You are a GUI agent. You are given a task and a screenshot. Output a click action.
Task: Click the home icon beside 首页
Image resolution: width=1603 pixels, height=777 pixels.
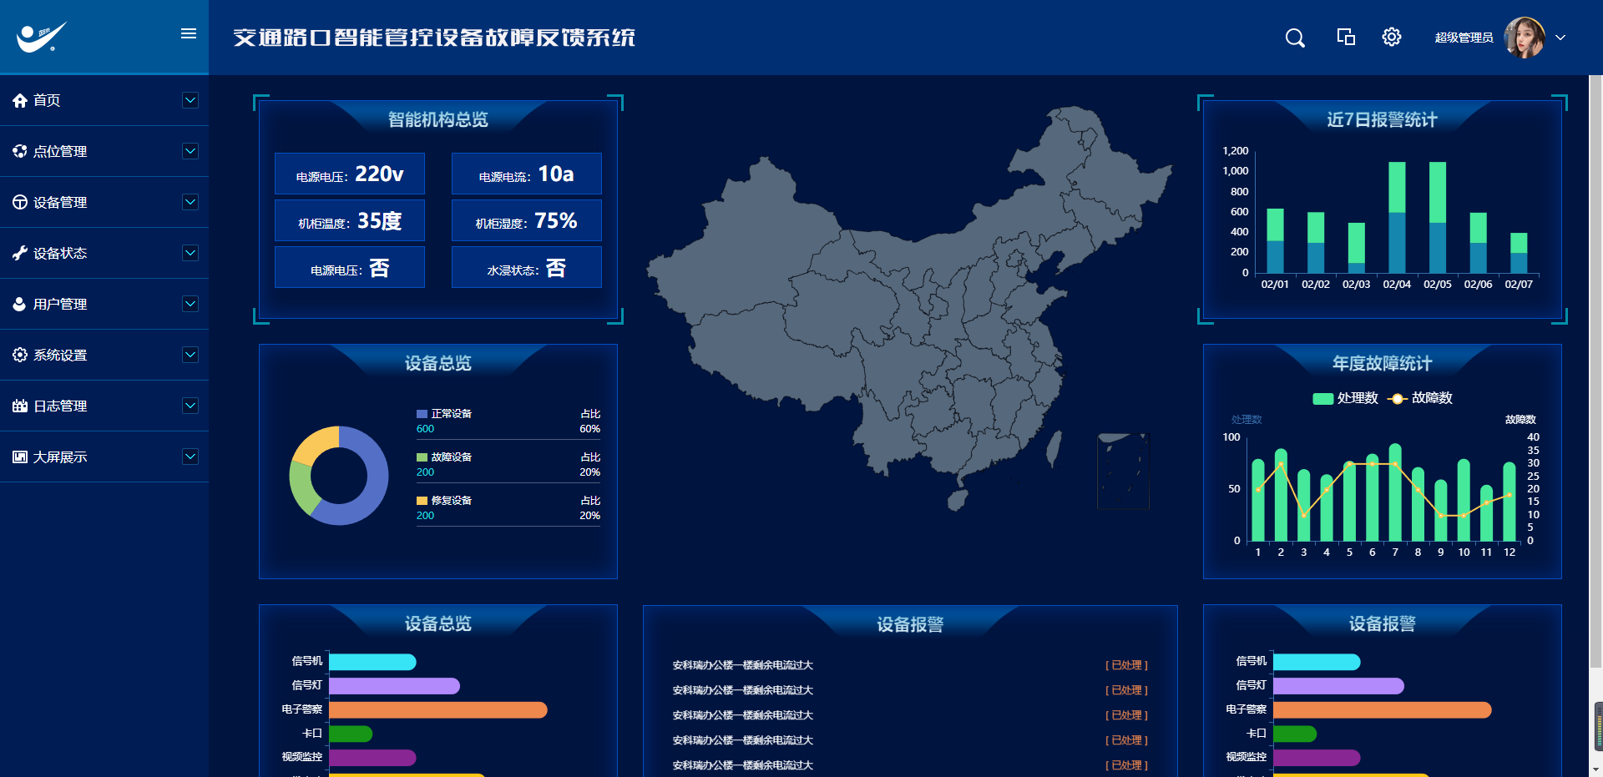click(20, 100)
